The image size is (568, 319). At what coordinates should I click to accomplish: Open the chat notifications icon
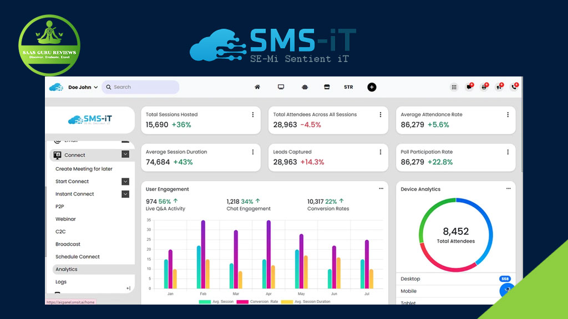click(469, 87)
